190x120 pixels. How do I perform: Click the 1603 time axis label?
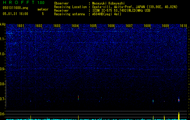click(57, 25)
